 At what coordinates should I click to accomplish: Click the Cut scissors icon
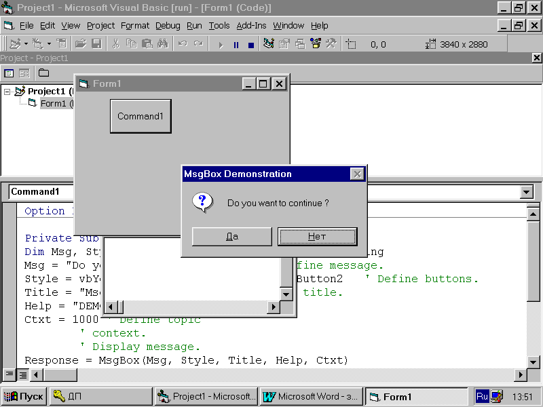pyautogui.click(x=115, y=44)
